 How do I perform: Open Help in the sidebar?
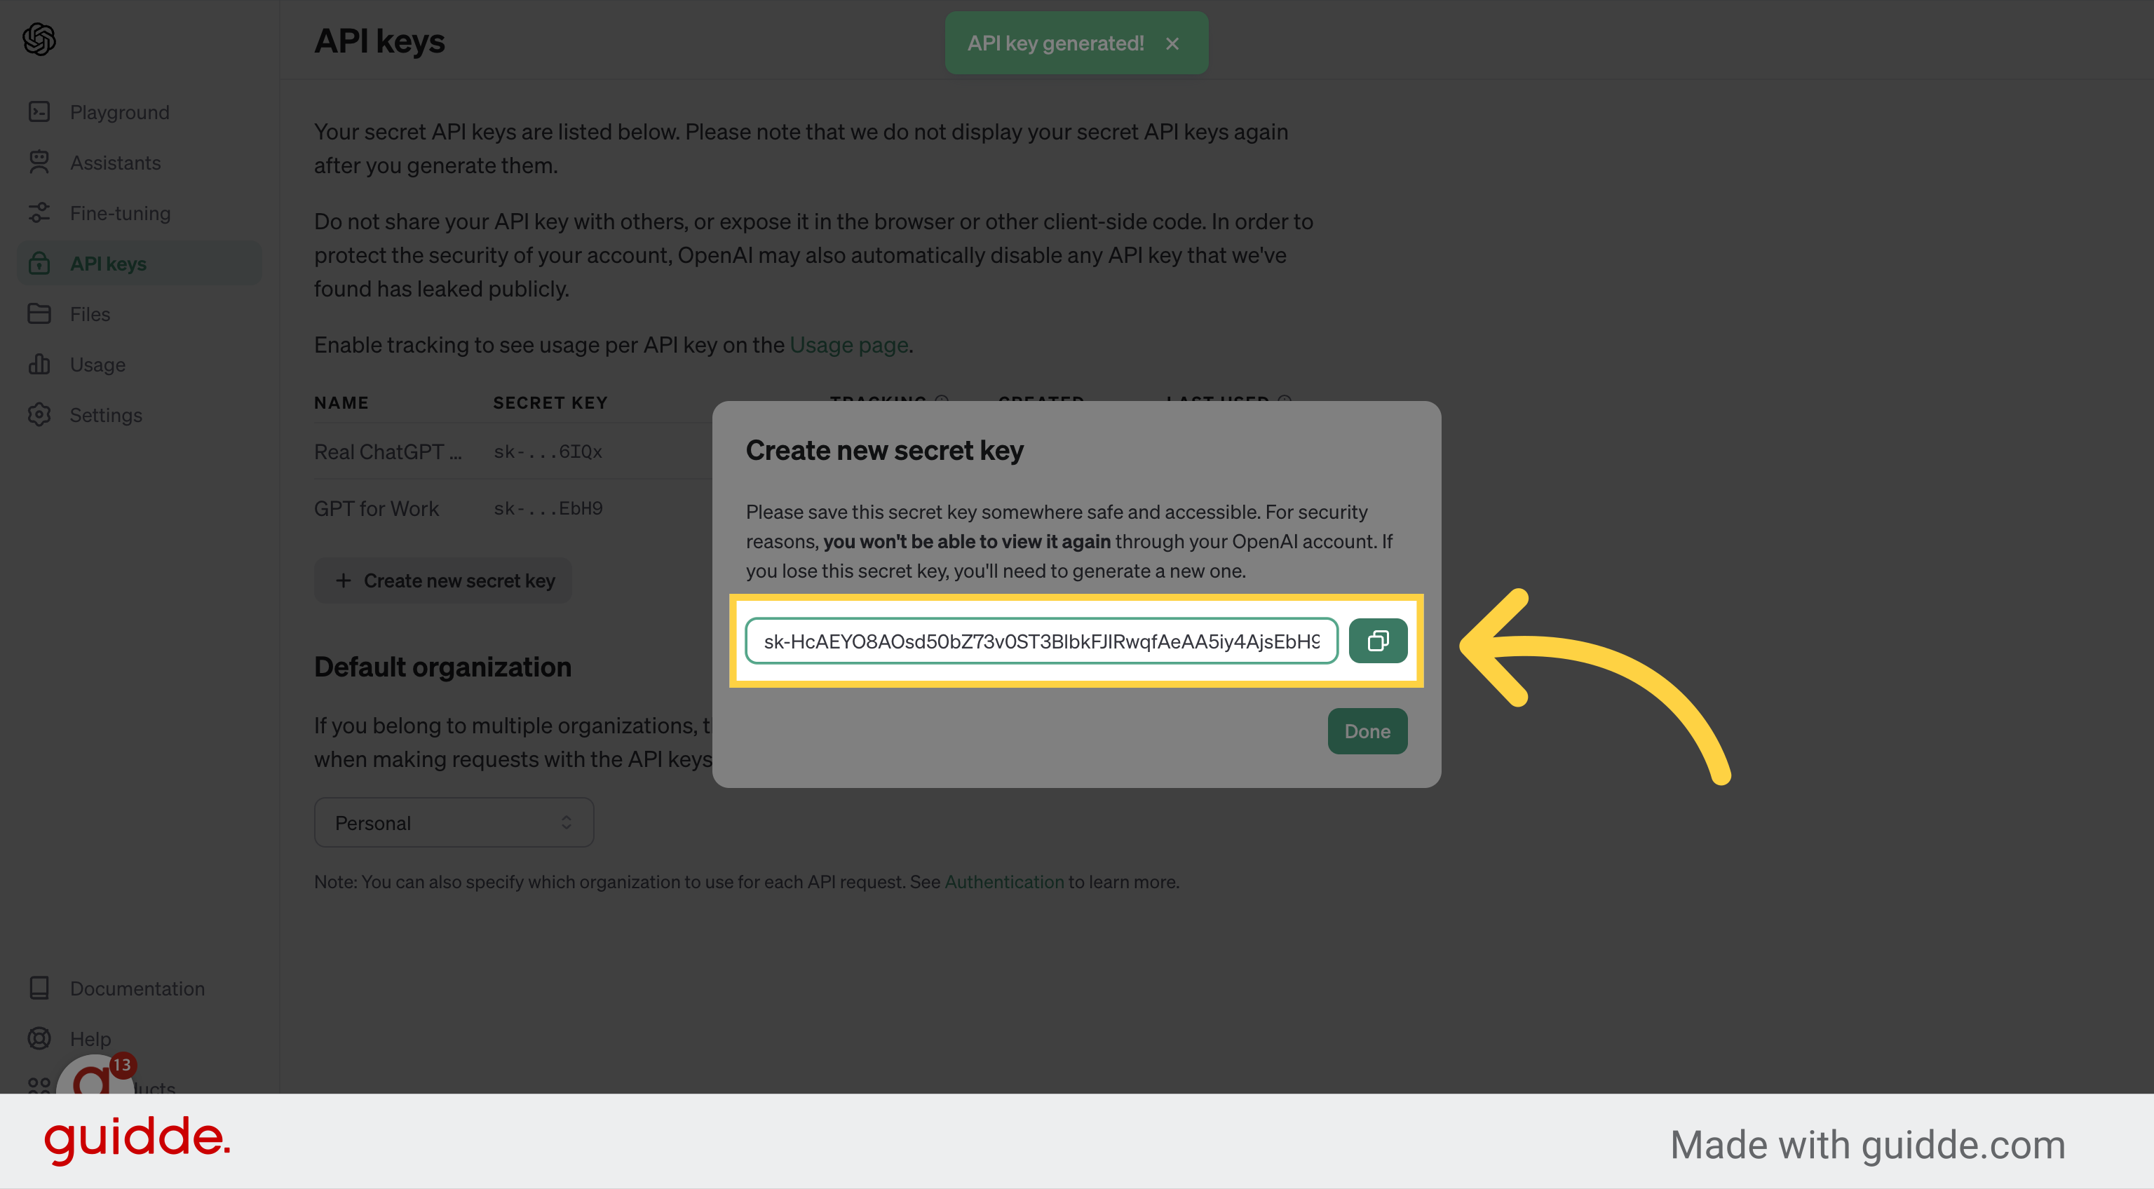coord(90,1038)
